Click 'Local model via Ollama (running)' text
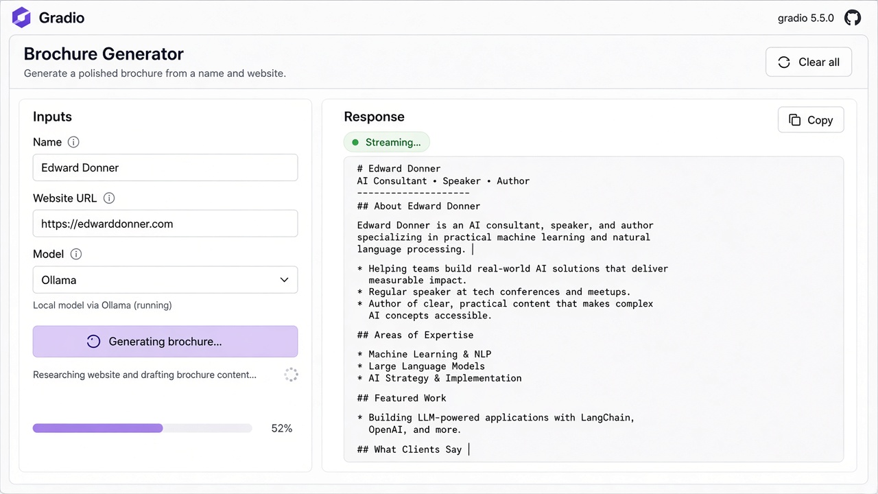This screenshot has width=878, height=494. (x=102, y=305)
